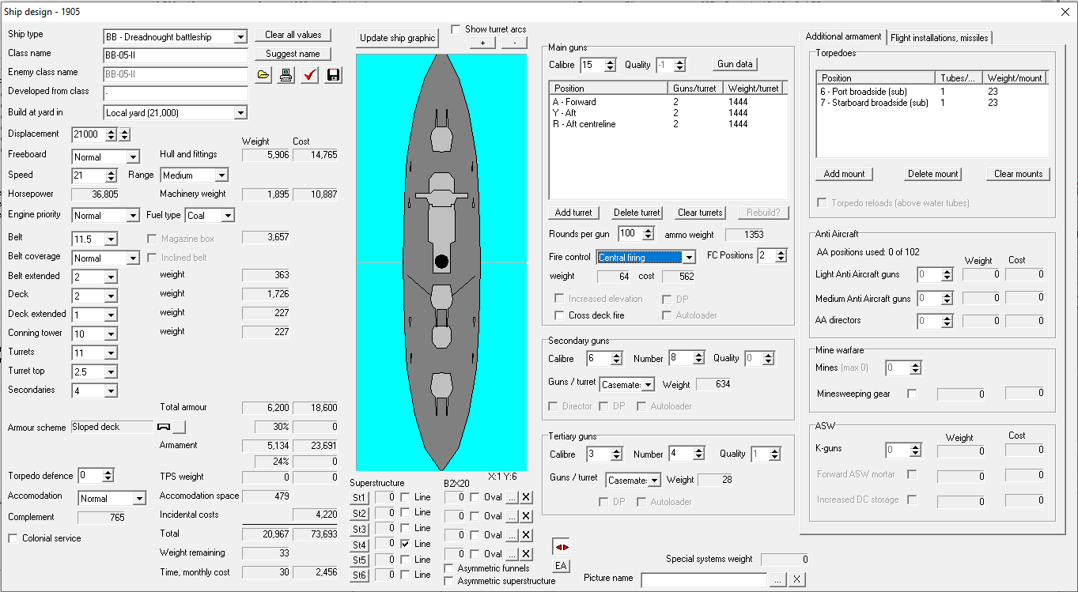Click the Add turret button
This screenshot has width=1078, height=592.
(x=573, y=213)
